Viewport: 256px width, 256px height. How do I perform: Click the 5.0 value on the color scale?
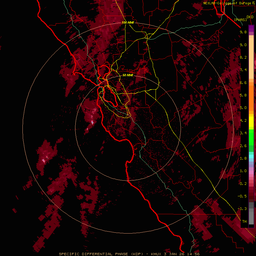(x=243, y=108)
